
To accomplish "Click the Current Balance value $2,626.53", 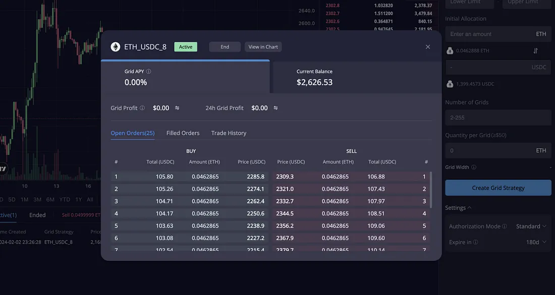I will tap(315, 82).
